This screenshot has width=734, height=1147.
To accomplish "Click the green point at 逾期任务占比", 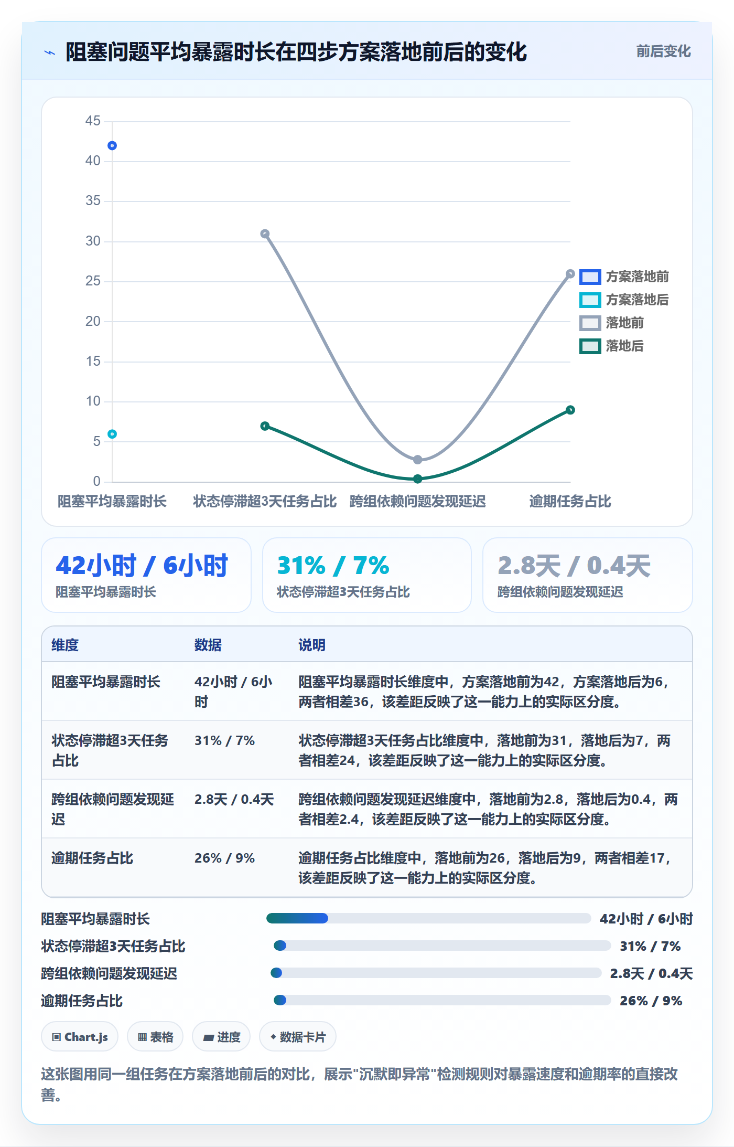I will [570, 410].
